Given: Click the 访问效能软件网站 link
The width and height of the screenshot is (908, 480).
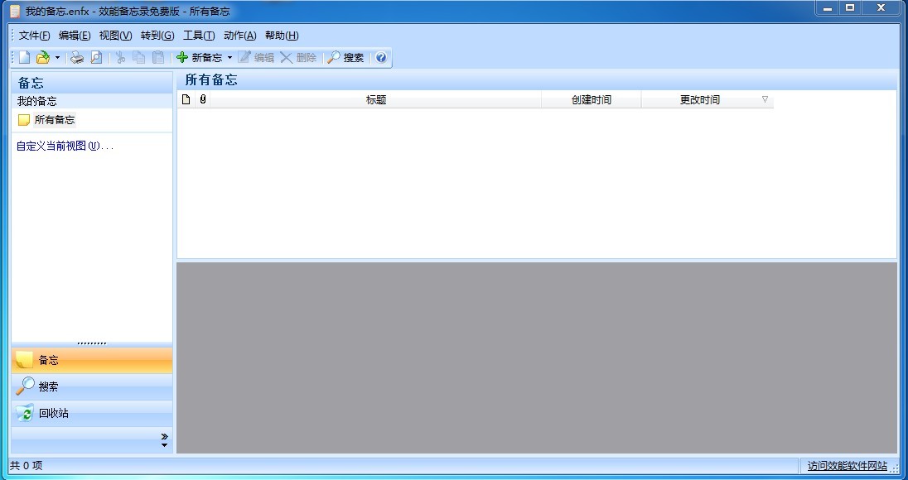Looking at the screenshot, I should [x=847, y=466].
